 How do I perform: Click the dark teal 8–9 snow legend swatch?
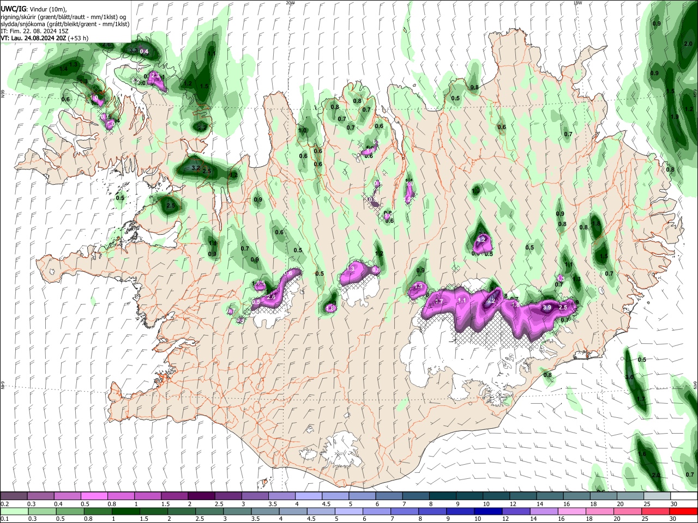coord(443,496)
